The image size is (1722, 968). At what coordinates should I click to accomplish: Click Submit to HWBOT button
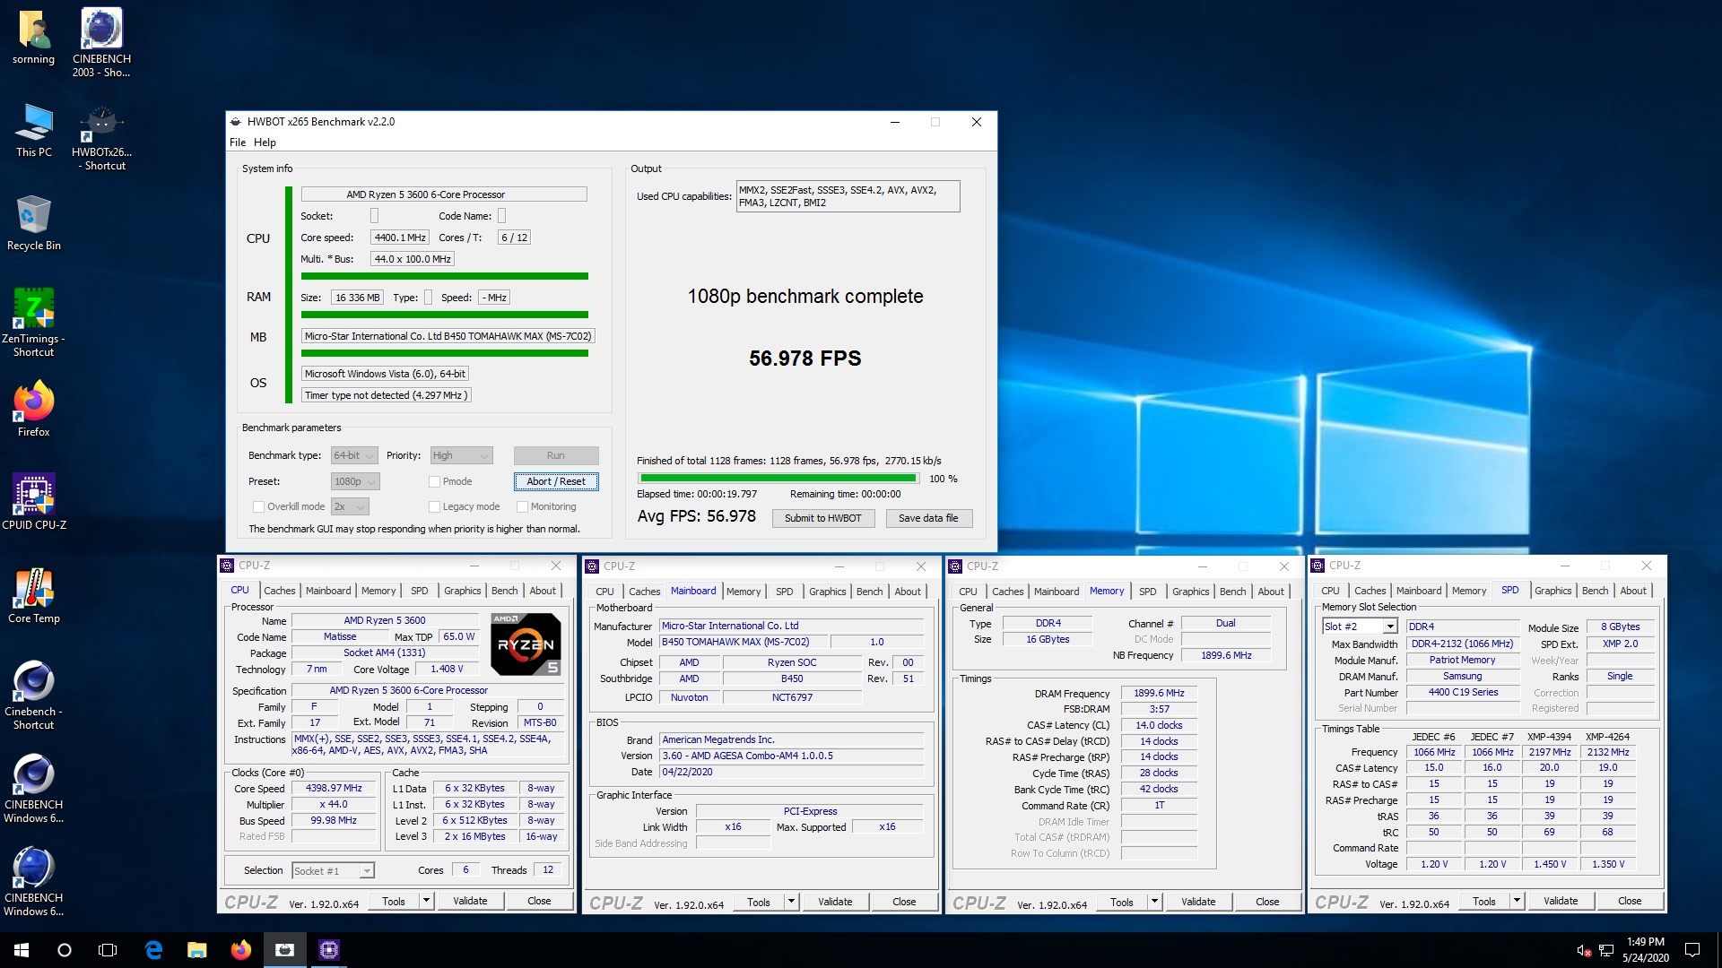tap(822, 518)
